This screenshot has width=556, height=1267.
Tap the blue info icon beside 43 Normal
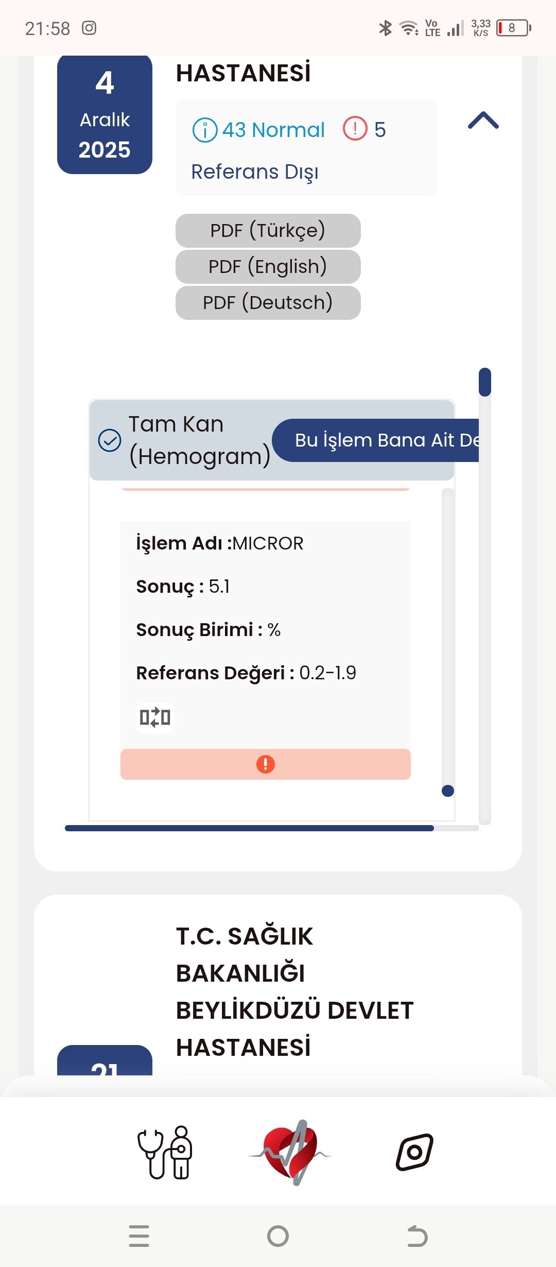204,130
